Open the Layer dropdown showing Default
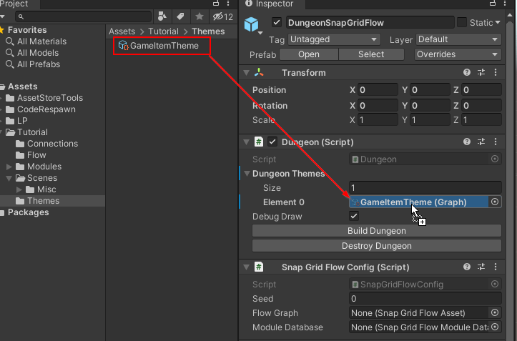 [458, 40]
